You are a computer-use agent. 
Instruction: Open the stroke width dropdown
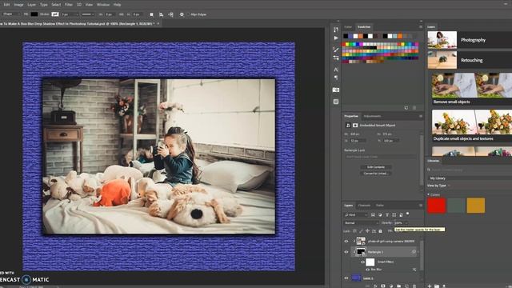coord(70,14)
